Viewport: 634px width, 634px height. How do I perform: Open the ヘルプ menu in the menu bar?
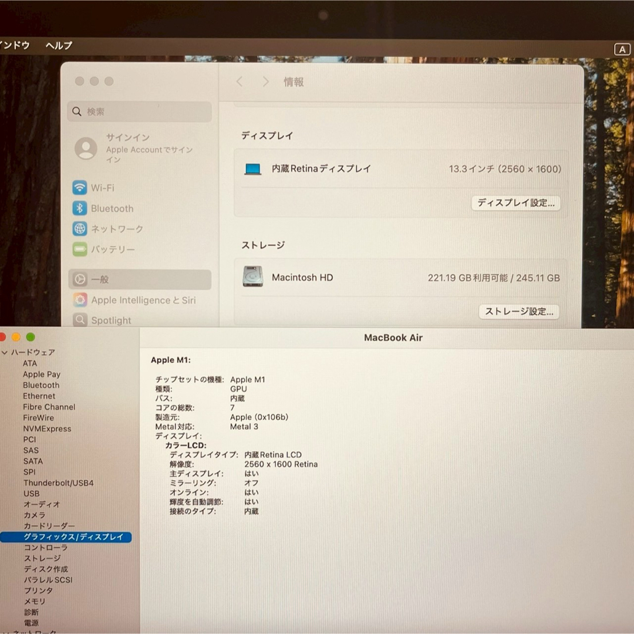pos(59,45)
